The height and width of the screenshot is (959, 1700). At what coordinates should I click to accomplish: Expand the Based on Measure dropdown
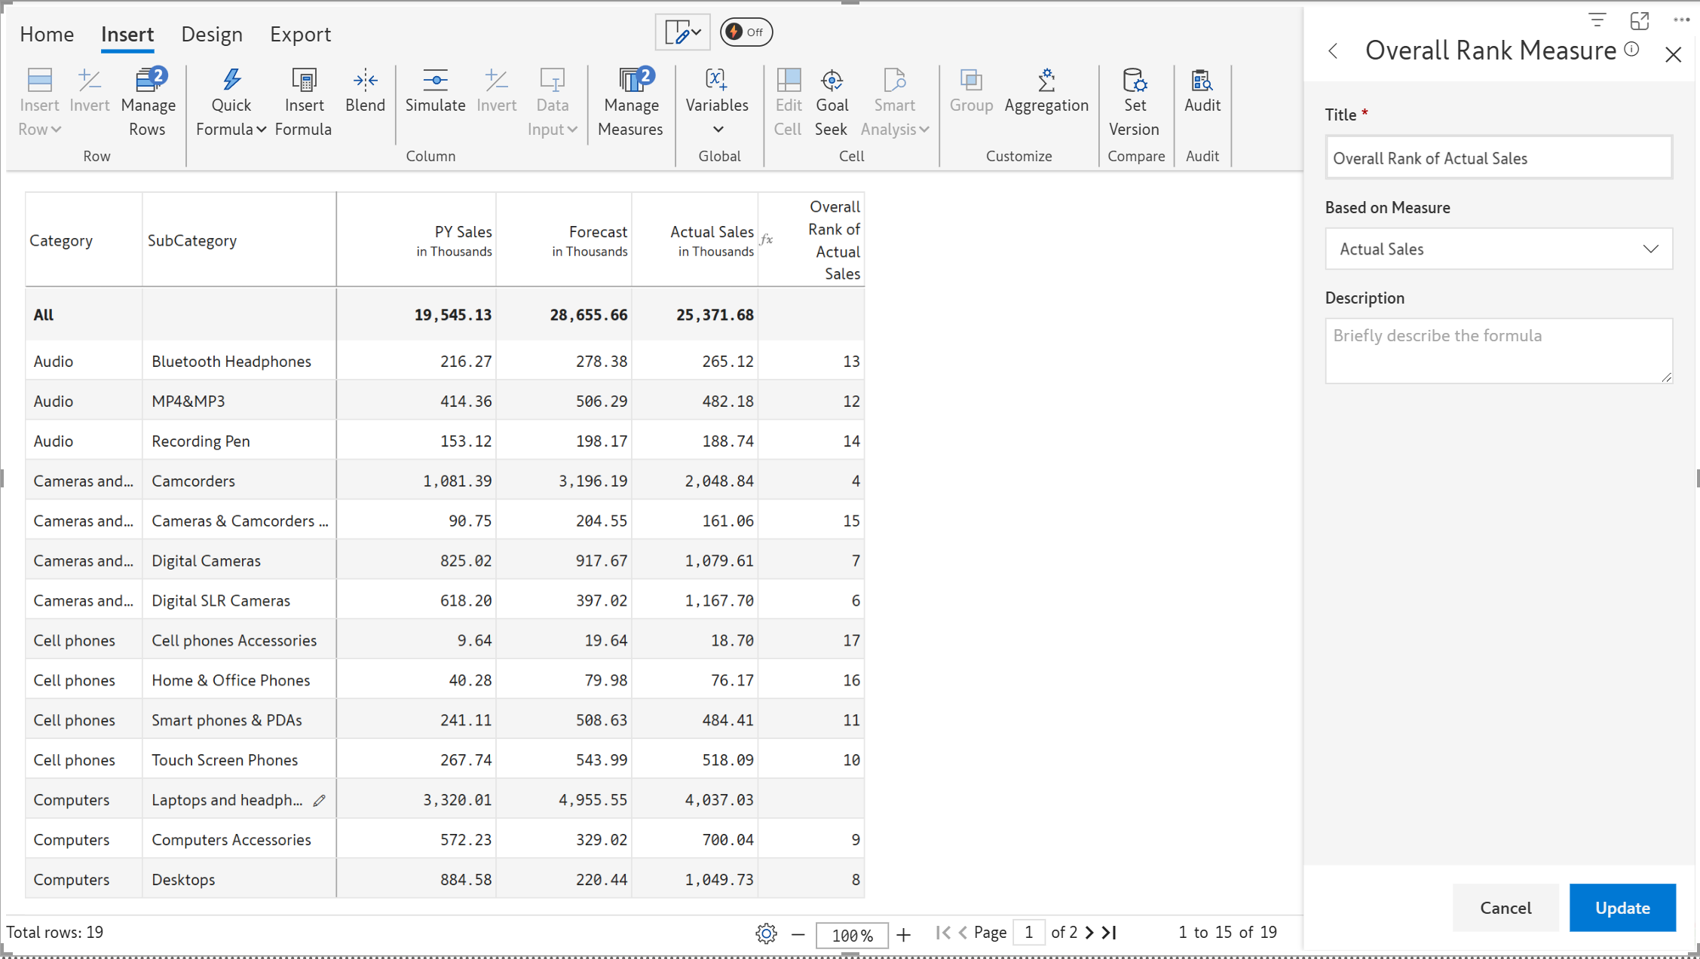pos(1498,249)
